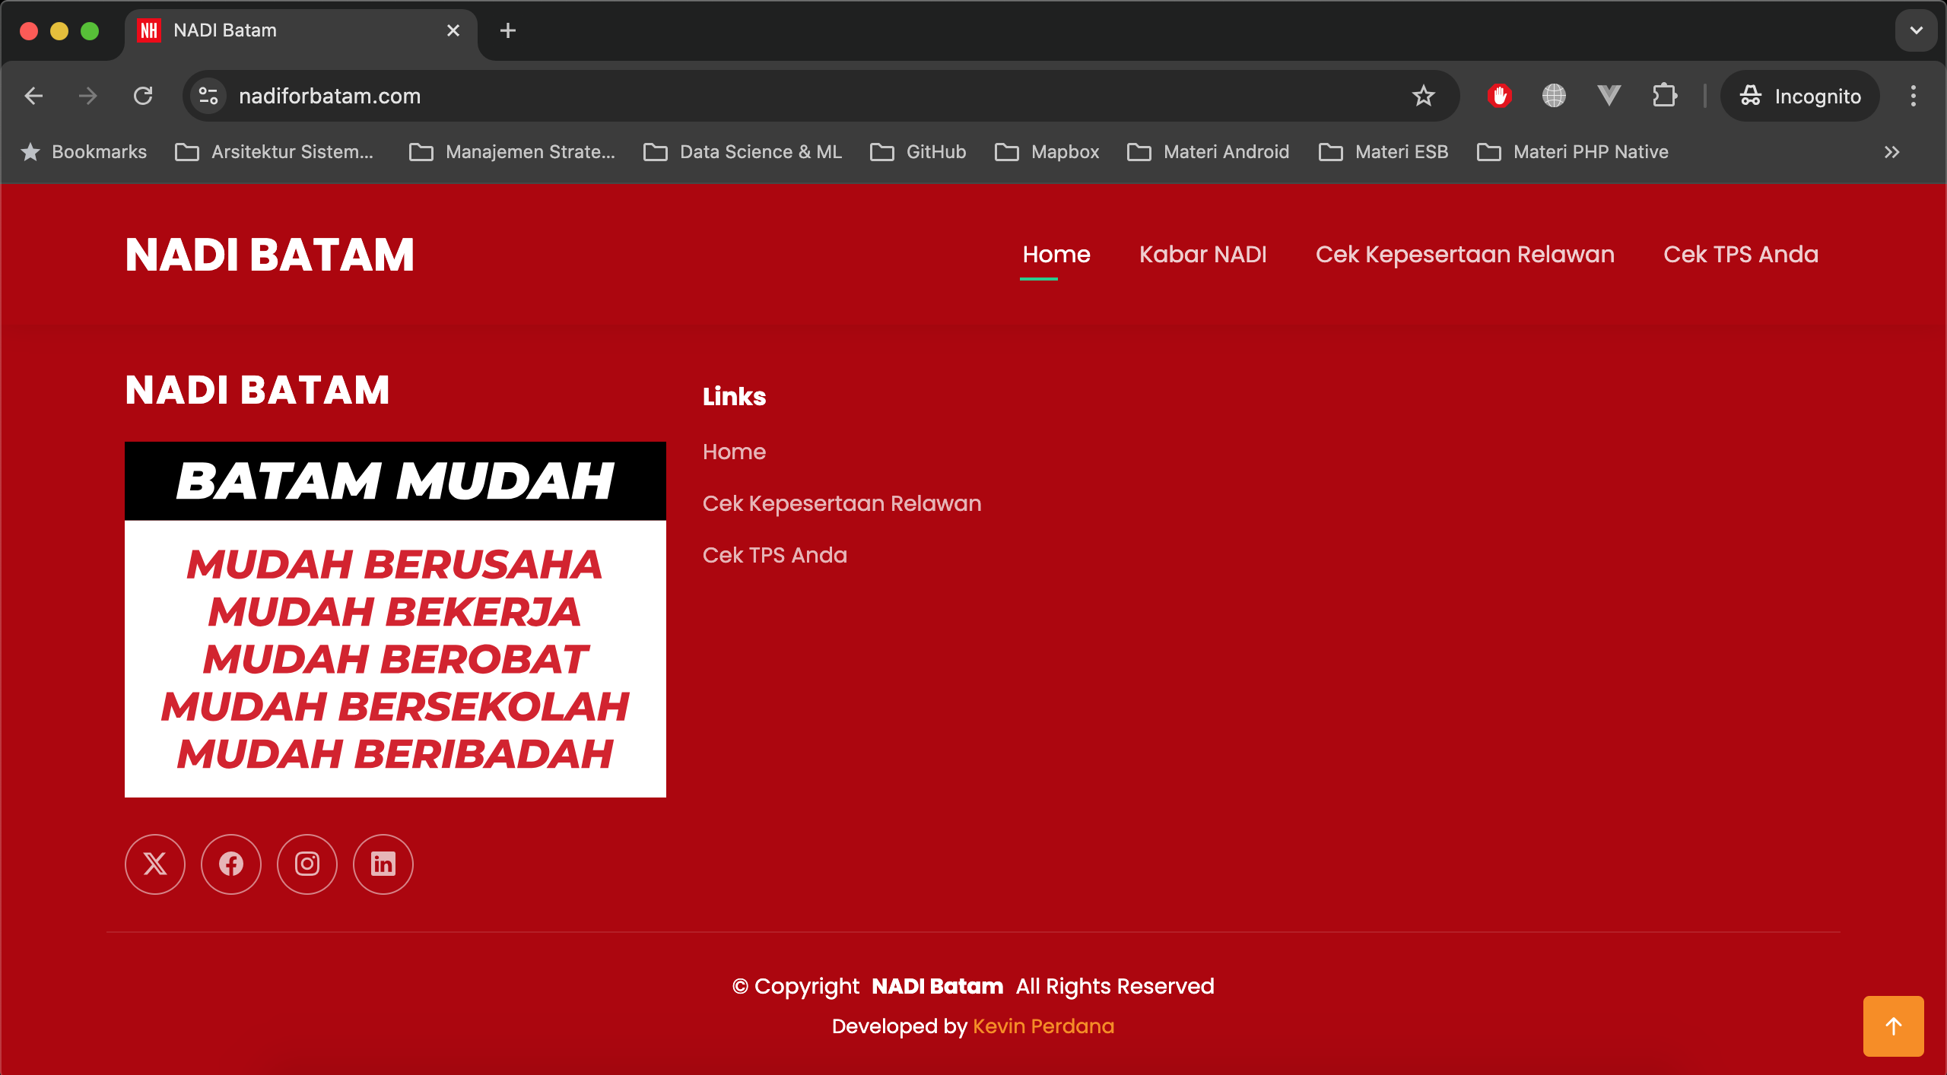Click the footer NADI BATAM heading
Viewport: 1947px width, 1075px height.
tap(257, 390)
